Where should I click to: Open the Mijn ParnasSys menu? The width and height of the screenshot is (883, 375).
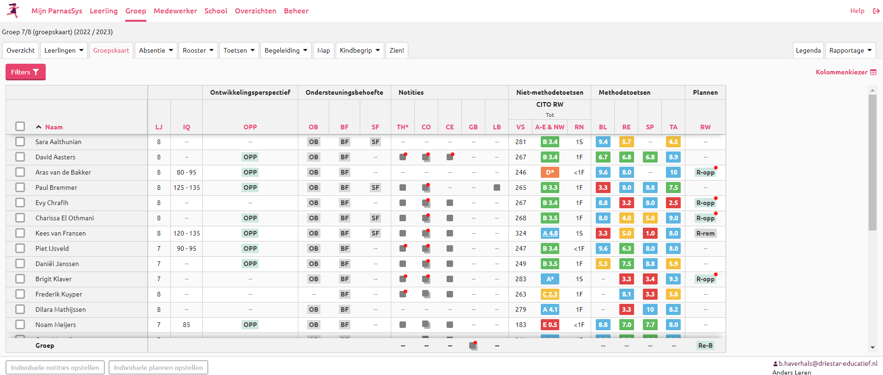pyautogui.click(x=57, y=11)
